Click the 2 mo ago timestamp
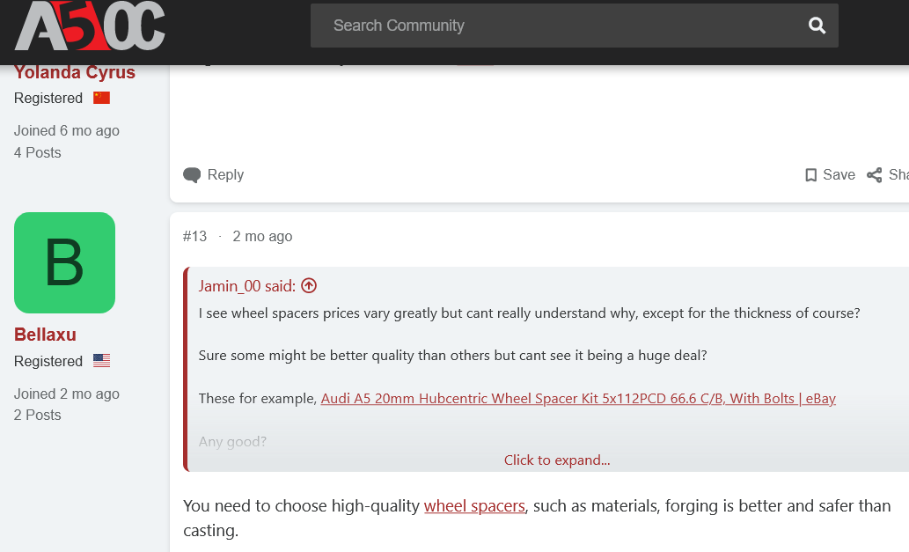 click(262, 236)
